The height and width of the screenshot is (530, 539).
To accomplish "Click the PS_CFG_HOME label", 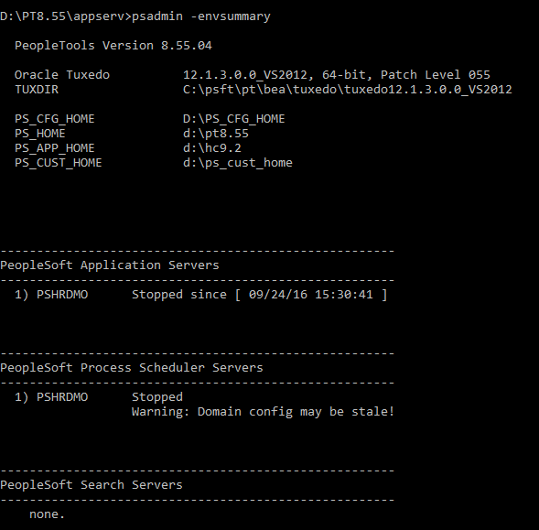I will (x=54, y=119).
